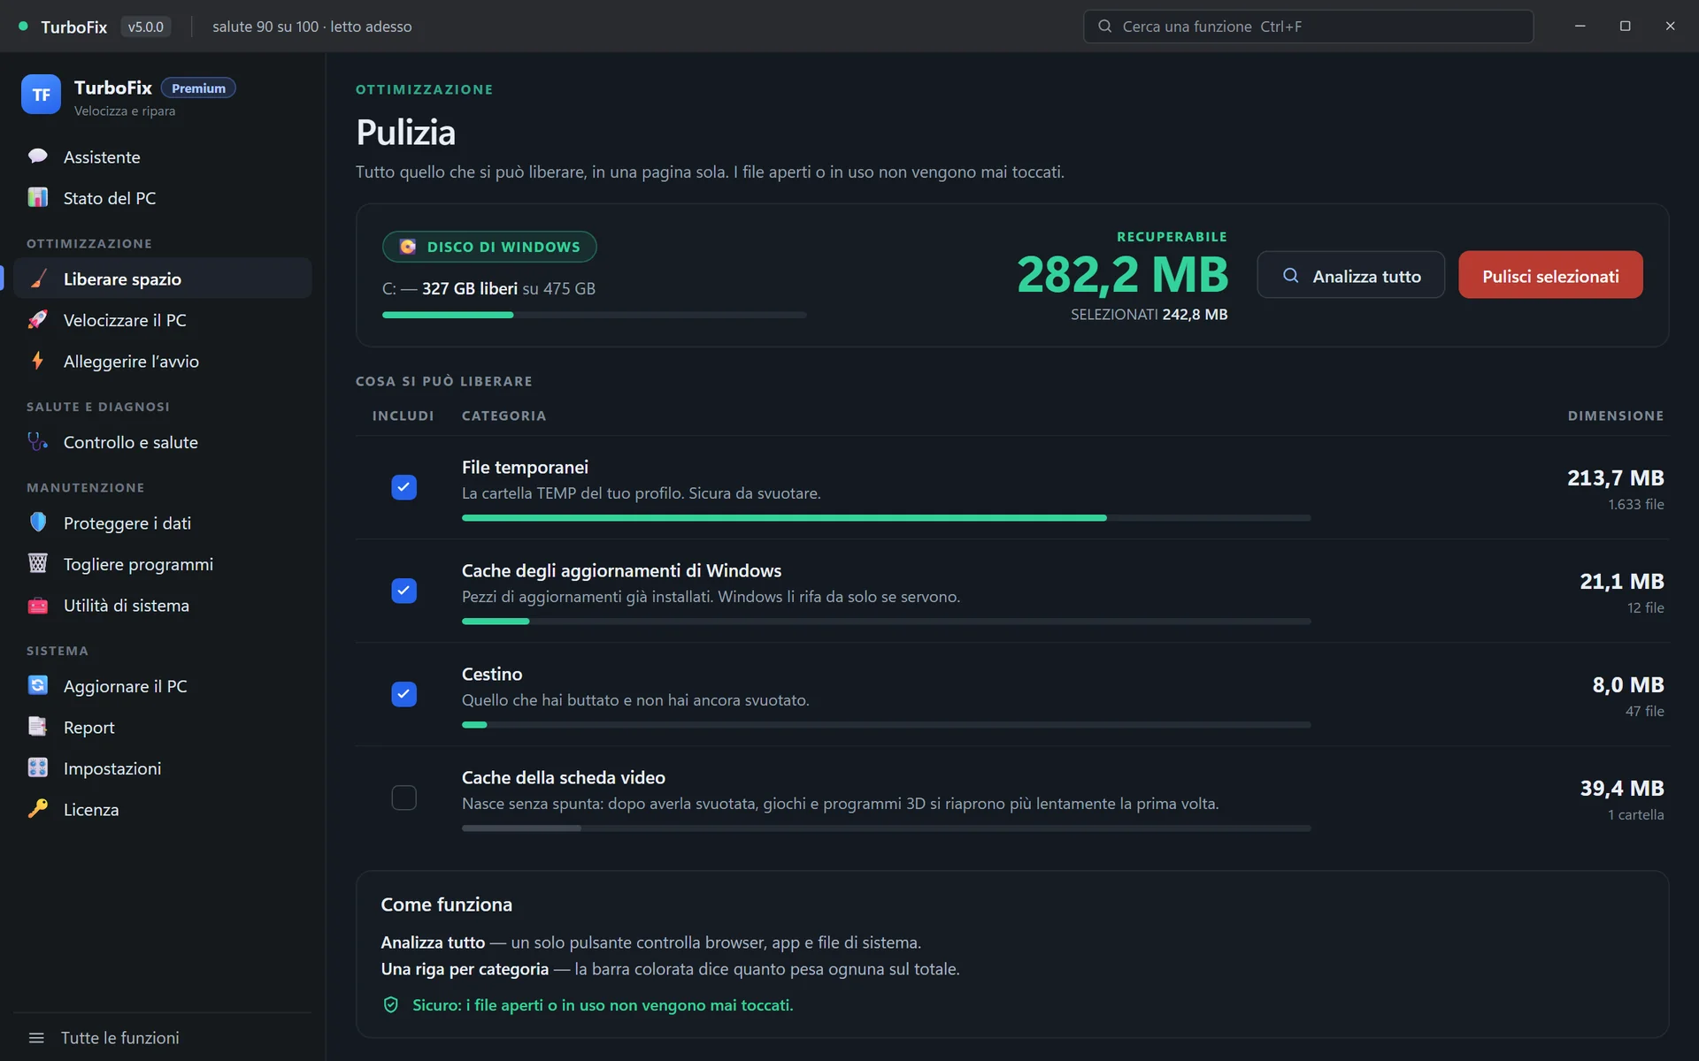Image resolution: width=1699 pixels, height=1061 pixels.
Task: Open the Assistente section
Action: pos(163,156)
